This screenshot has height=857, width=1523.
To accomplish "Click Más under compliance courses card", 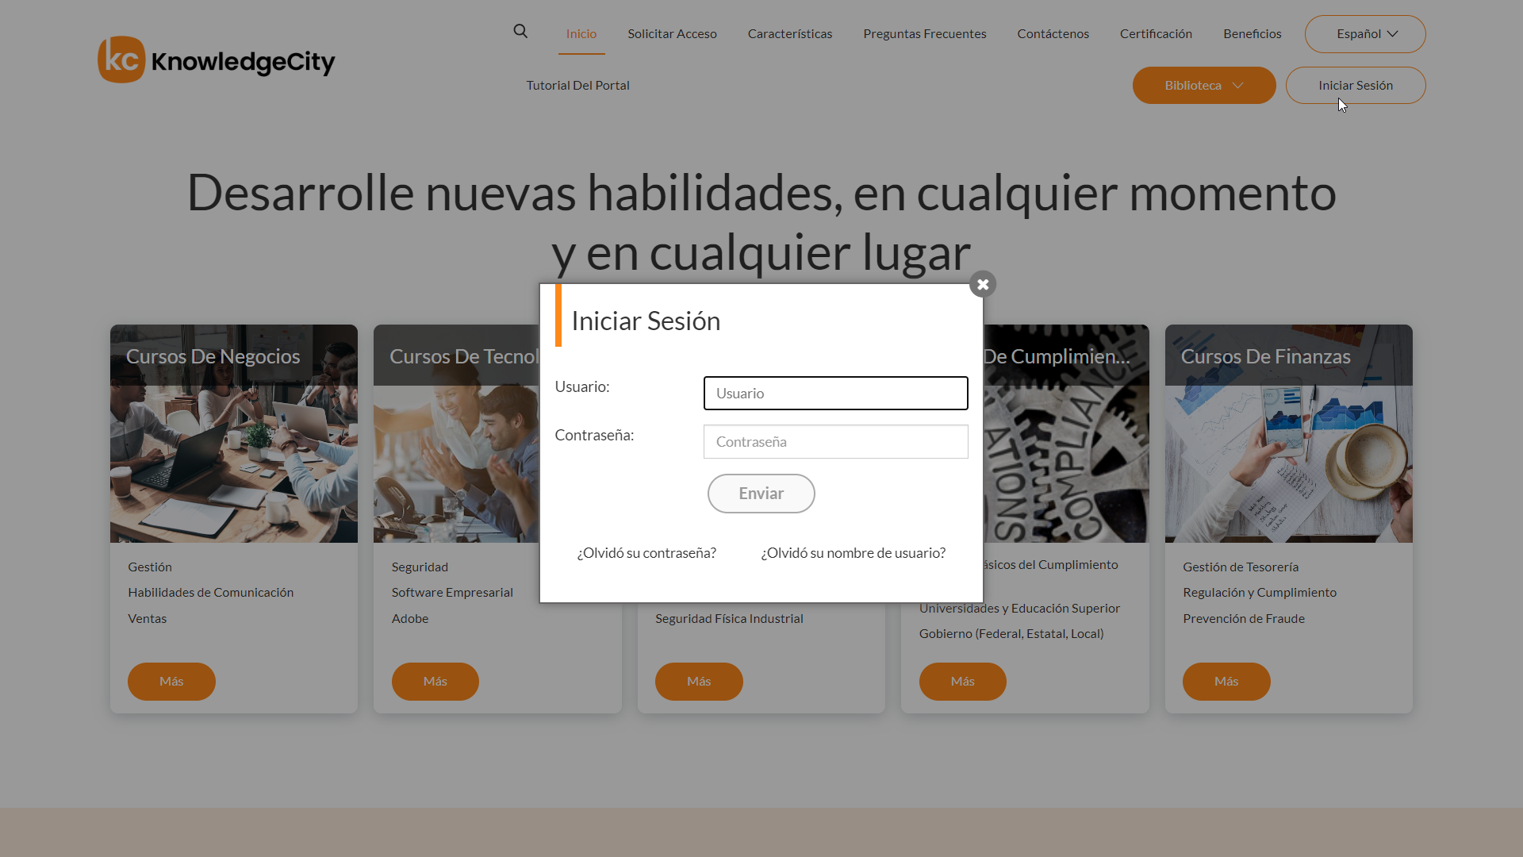I will [963, 682].
